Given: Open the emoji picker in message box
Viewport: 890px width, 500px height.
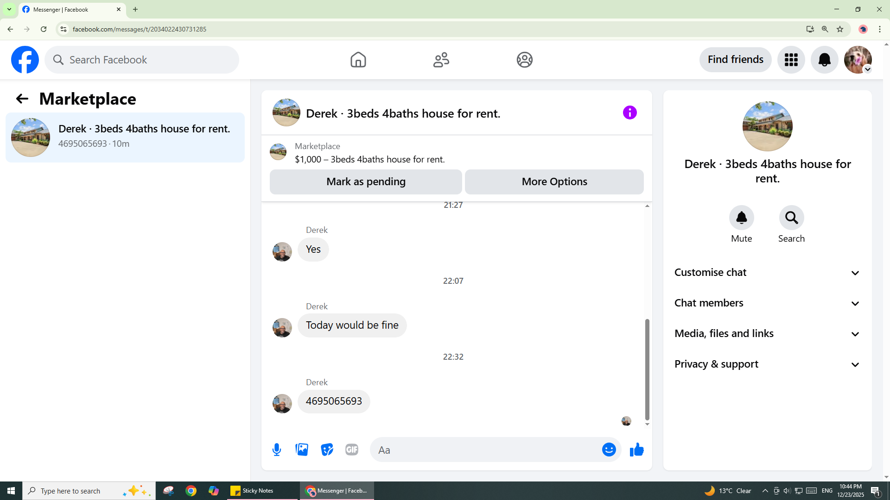Looking at the screenshot, I should coord(609,450).
